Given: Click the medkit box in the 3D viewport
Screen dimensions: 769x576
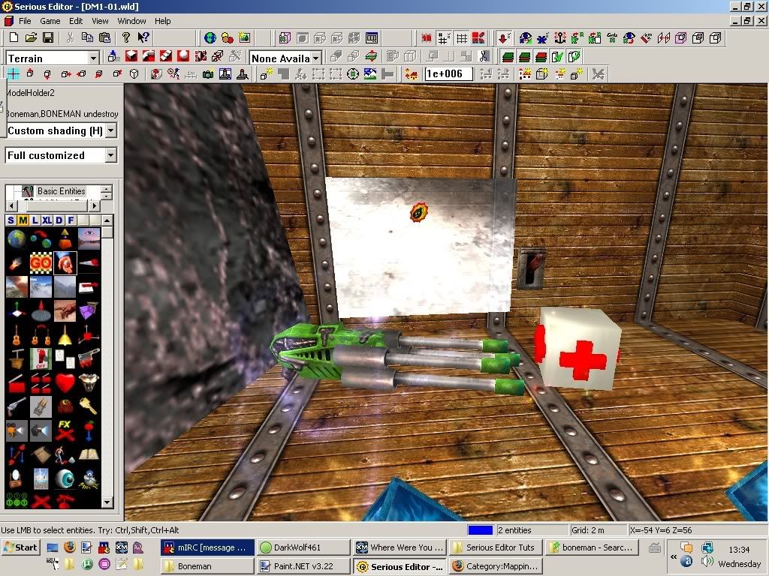Looking at the screenshot, I should tap(578, 348).
